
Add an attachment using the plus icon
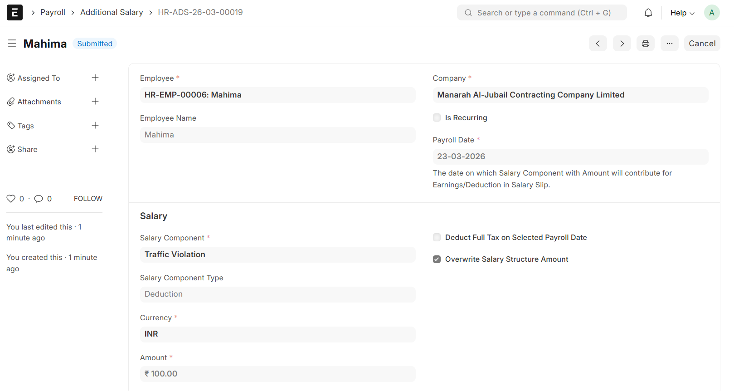pos(95,102)
